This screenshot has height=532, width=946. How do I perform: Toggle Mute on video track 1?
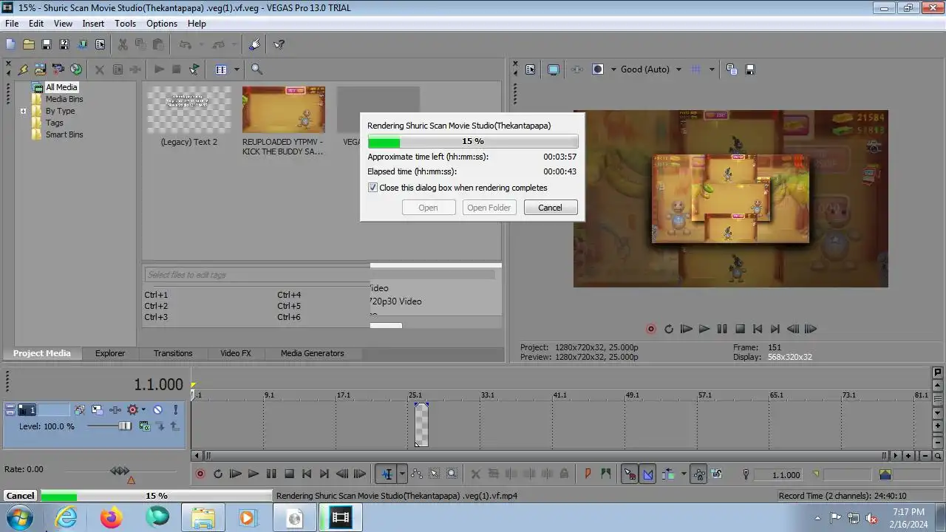(x=157, y=409)
